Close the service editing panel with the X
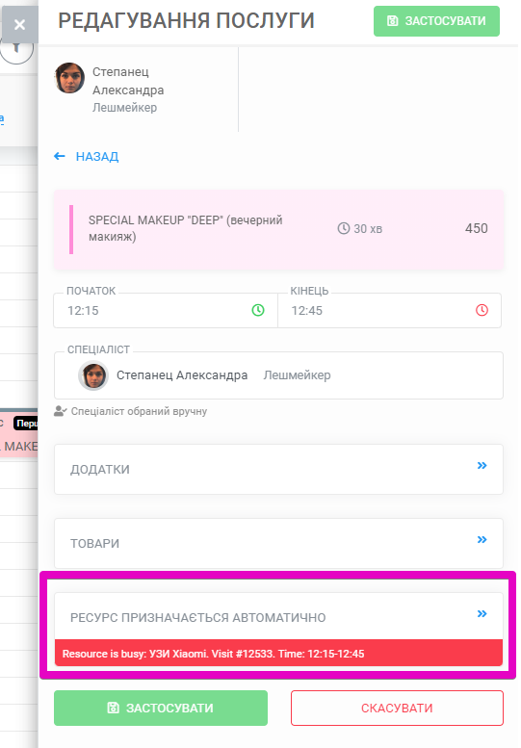This screenshot has height=748, width=521. point(19,24)
